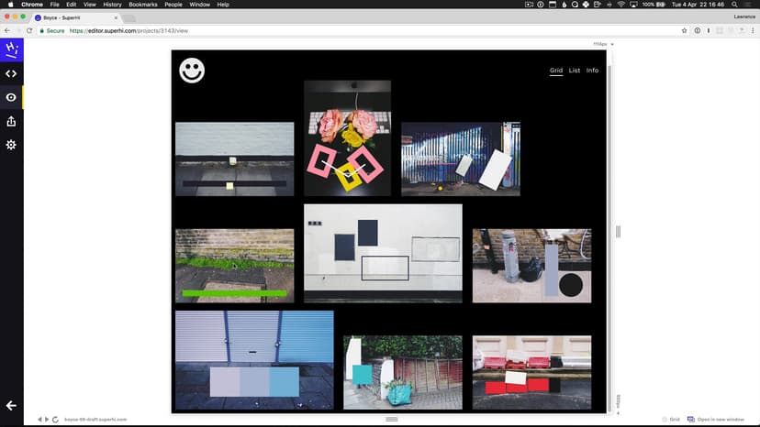The width and height of the screenshot is (760, 427).
Task: Go back in the preview navigation
Action: coord(39,419)
